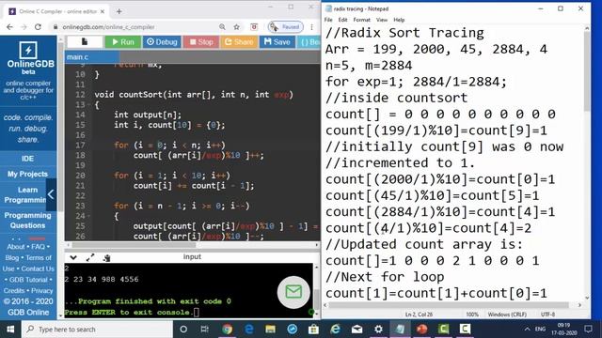Open the Format menu in Notepad
602x338 pixels.
pos(361,20)
